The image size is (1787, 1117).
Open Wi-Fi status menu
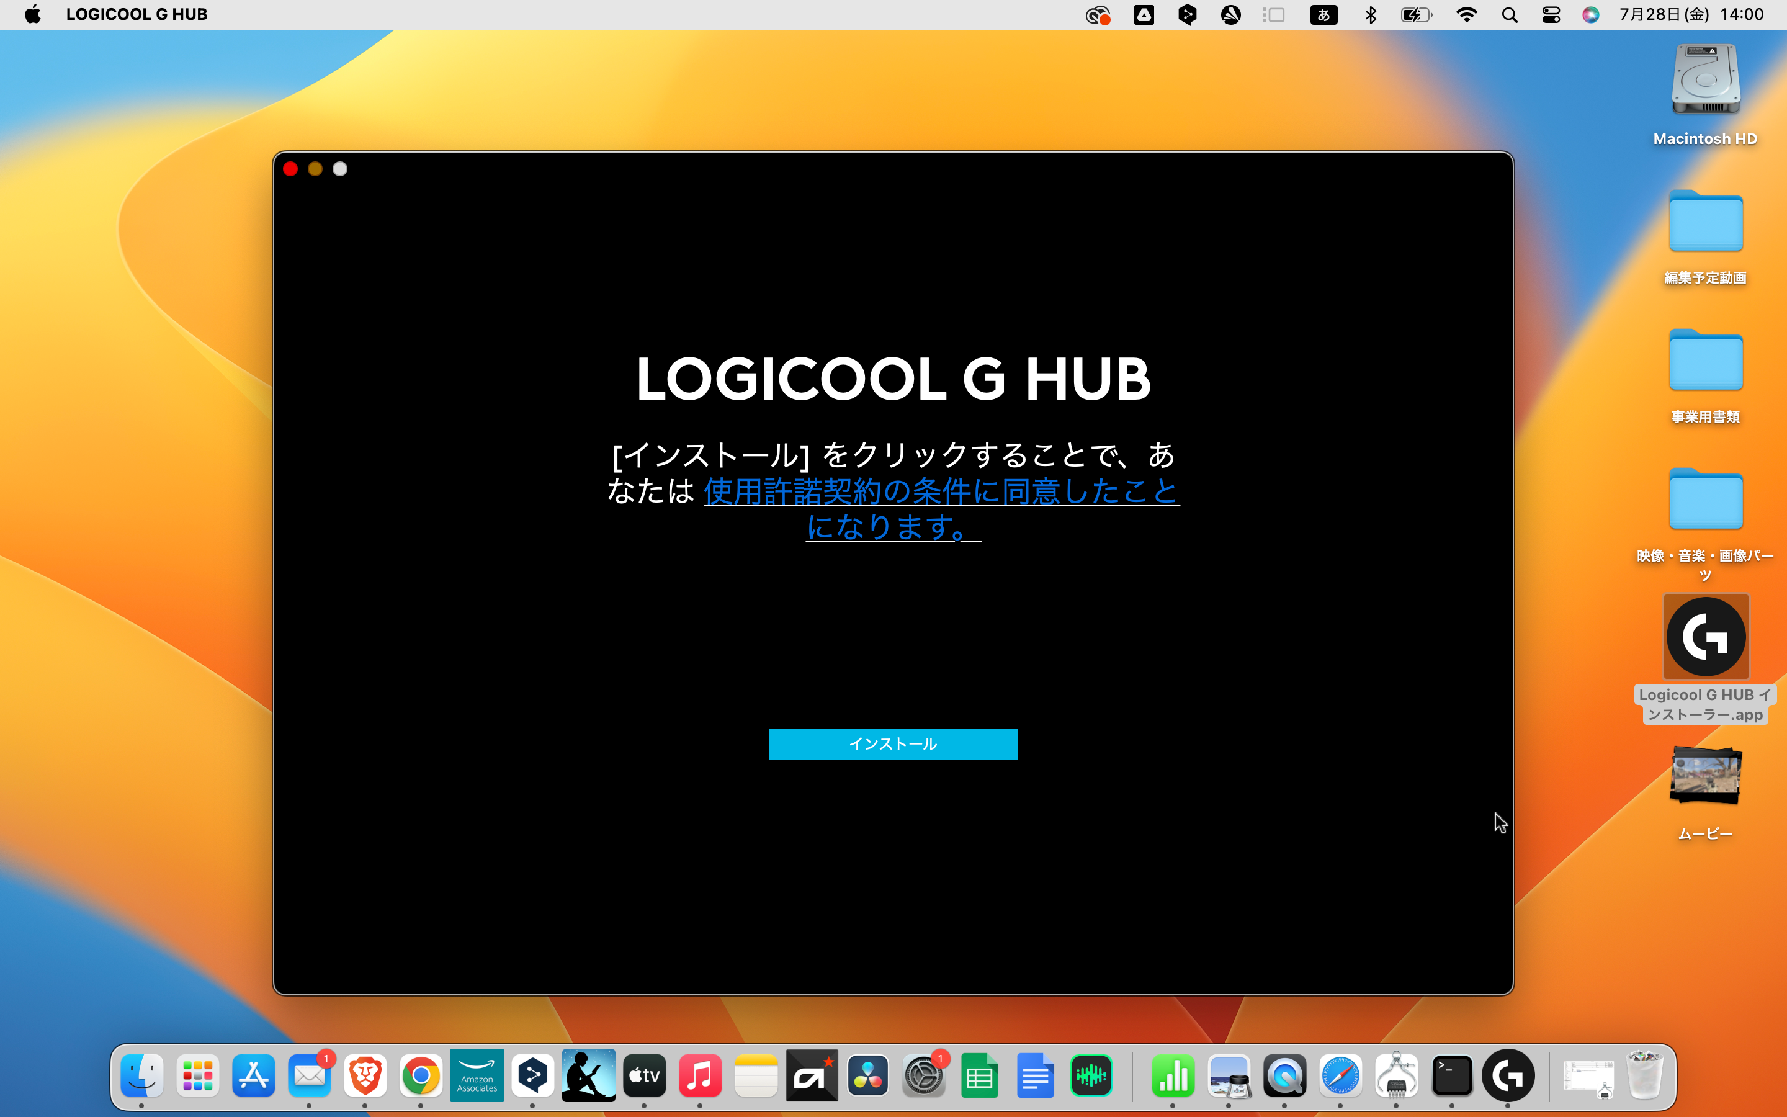(1467, 15)
